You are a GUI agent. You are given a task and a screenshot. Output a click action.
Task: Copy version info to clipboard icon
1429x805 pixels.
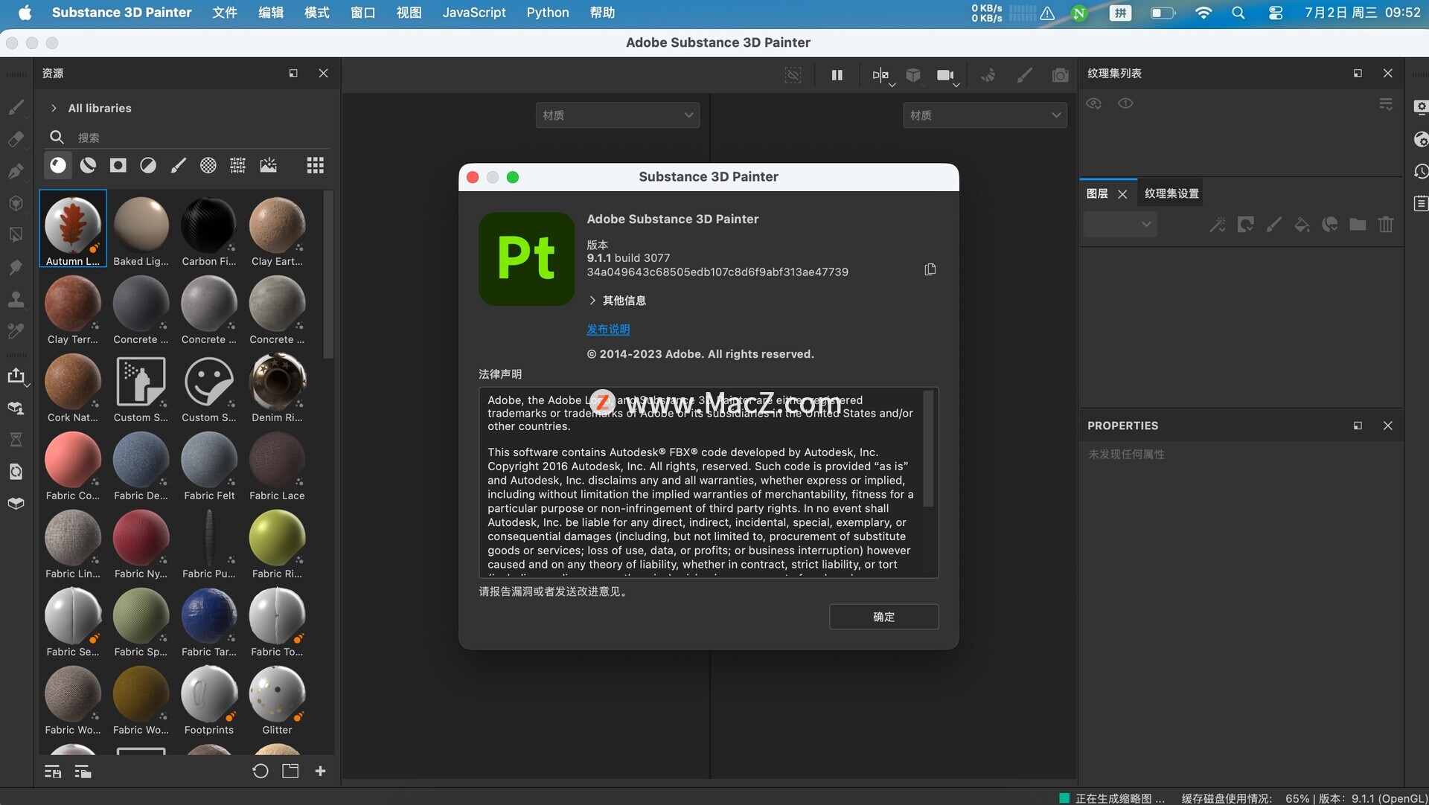[x=930, y=269]
